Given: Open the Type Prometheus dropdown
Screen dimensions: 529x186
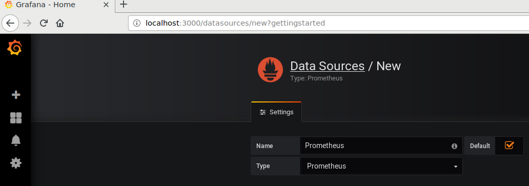Looking at the screenshot, I should [x=381, y=166].
